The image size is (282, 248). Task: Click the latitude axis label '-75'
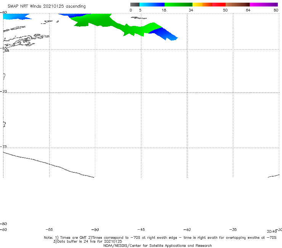pyautogui.click(x=3, y=147)
